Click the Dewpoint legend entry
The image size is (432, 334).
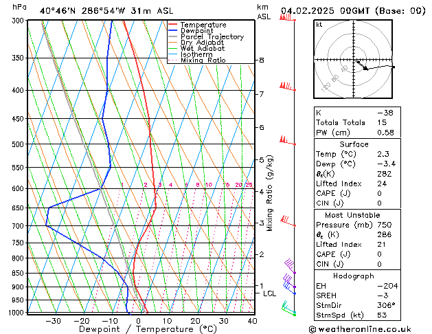tap(196, 31)
